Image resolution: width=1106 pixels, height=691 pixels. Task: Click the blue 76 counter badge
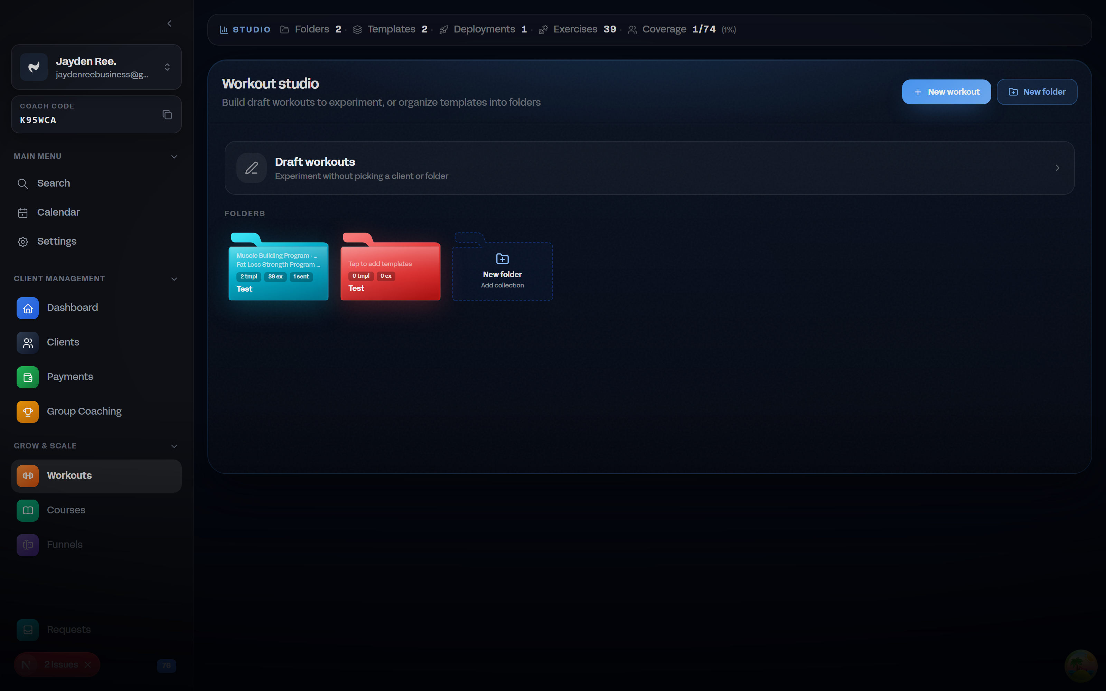click(x=166, y=665)
